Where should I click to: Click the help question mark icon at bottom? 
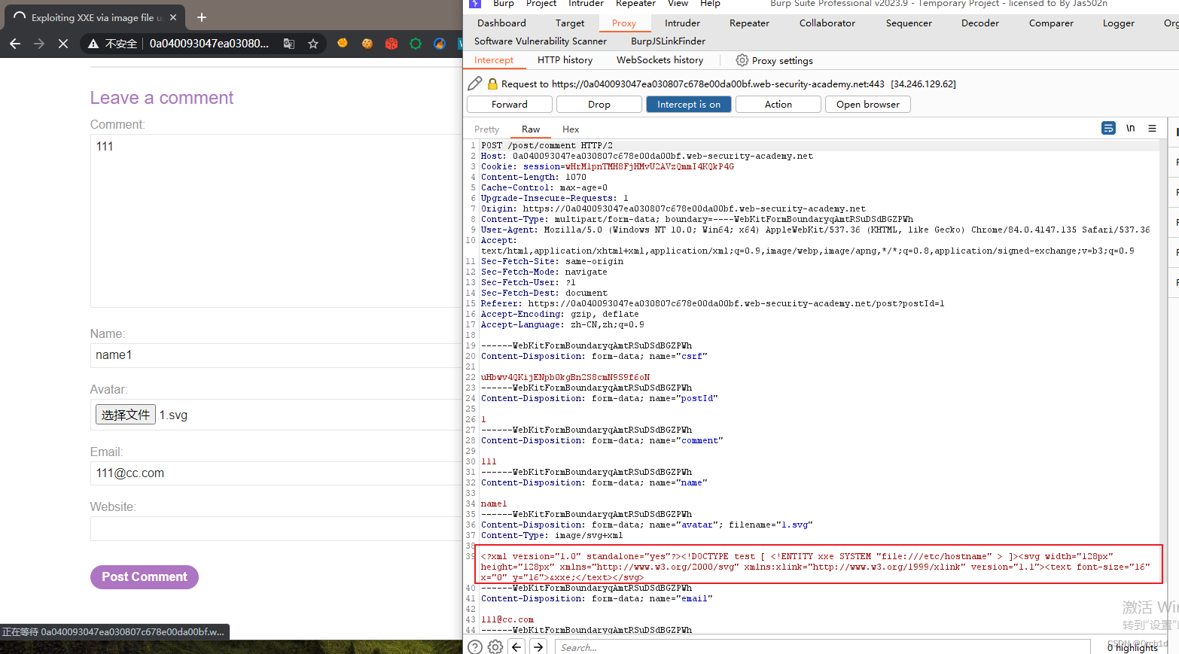point(474,647)
